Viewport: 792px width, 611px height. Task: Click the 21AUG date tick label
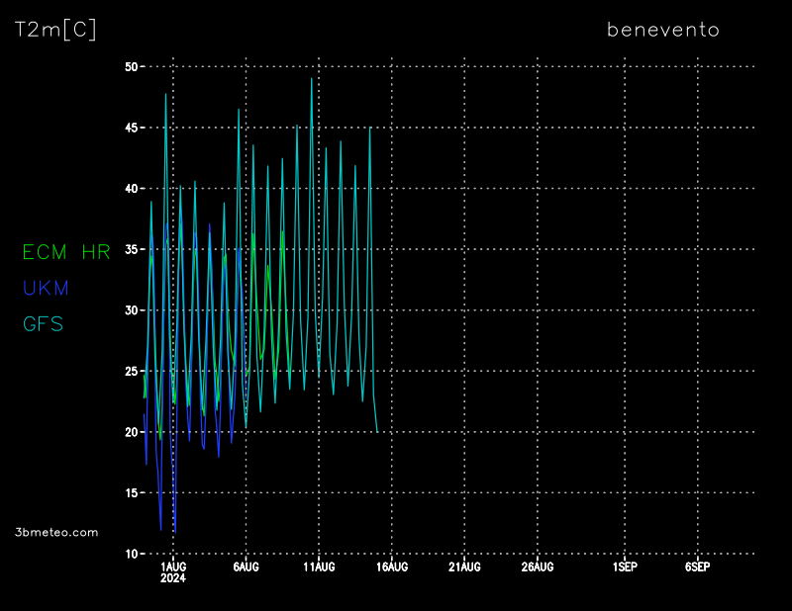[464, 567]
